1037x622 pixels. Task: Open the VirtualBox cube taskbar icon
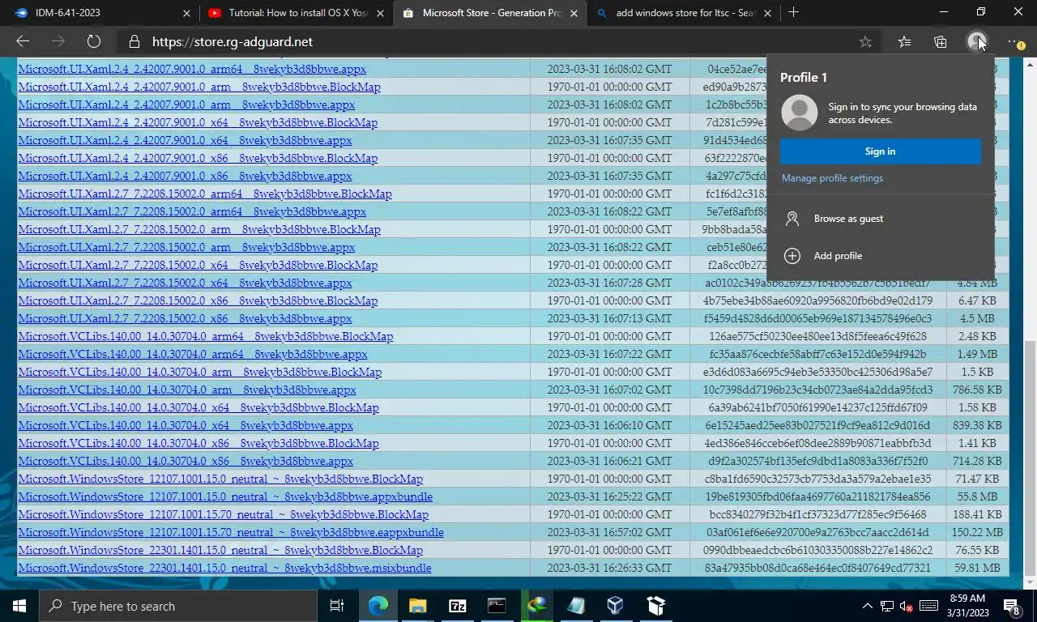coord(616,606)
